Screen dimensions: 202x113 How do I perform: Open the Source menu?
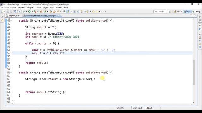[x=13, y=8]
